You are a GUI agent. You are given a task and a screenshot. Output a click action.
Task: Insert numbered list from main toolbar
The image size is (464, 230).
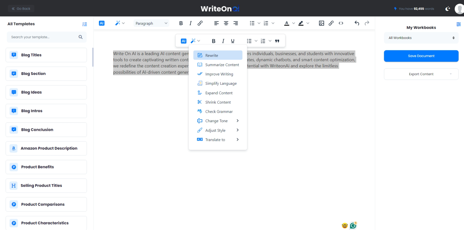[266, 23]
